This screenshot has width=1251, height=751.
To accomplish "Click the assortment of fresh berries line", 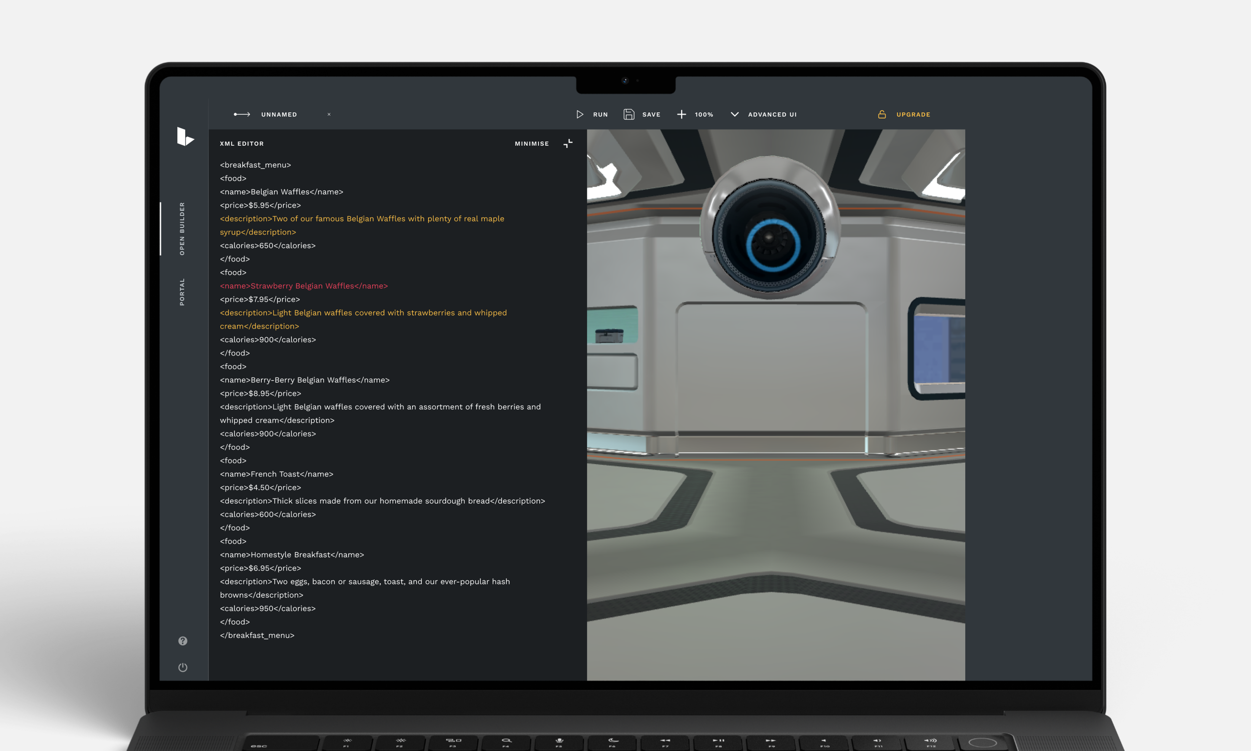I will 380,414.
